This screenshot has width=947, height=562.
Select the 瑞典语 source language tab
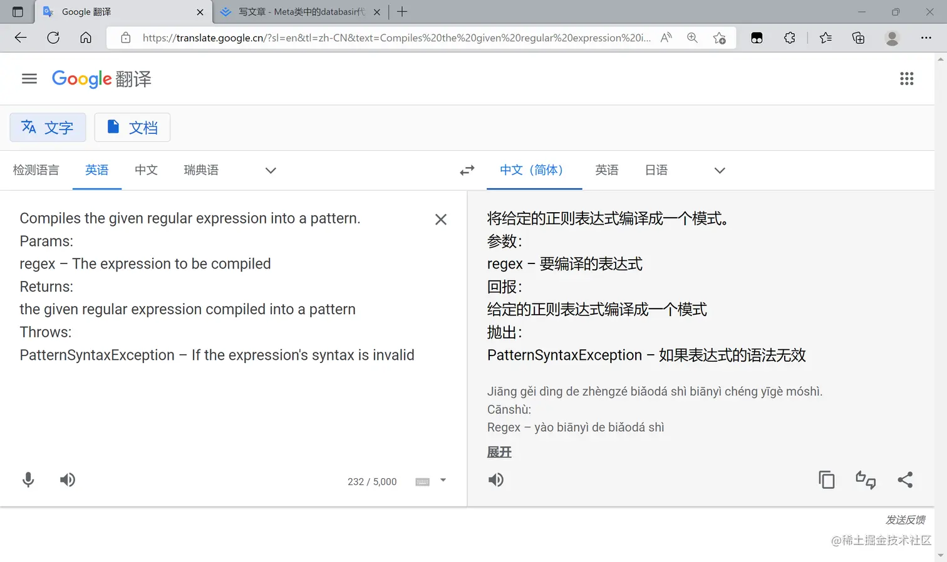pos(201,170)
